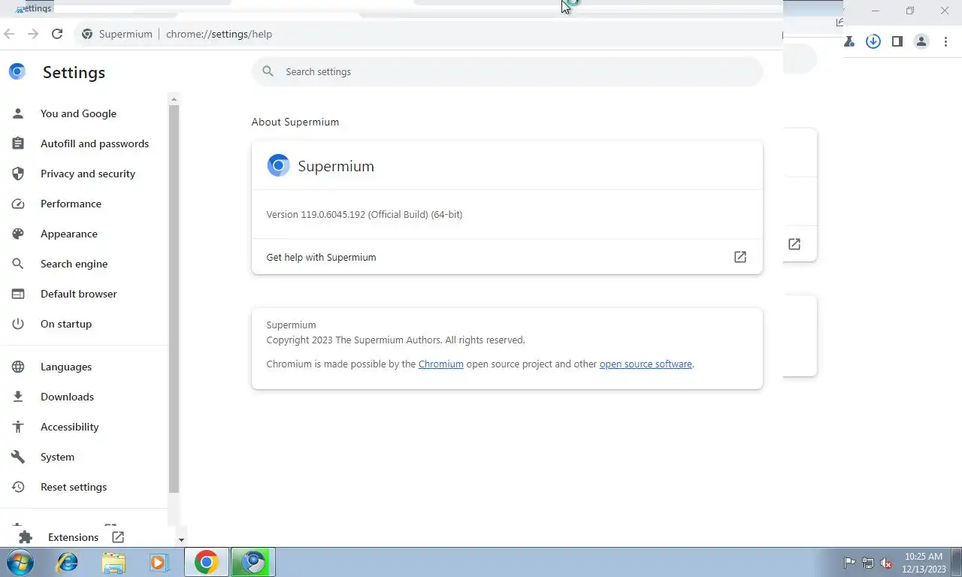Click the site info Supermium chip
The width and height of the screenshot is (962, 577).
point(116,34)
